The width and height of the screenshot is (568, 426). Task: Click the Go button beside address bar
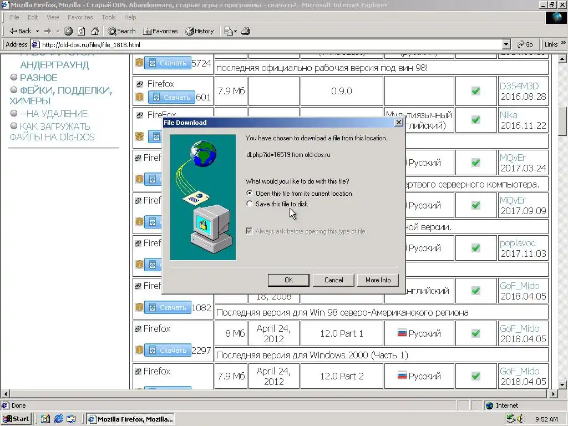pyautogui.click(x=525, y=44)
